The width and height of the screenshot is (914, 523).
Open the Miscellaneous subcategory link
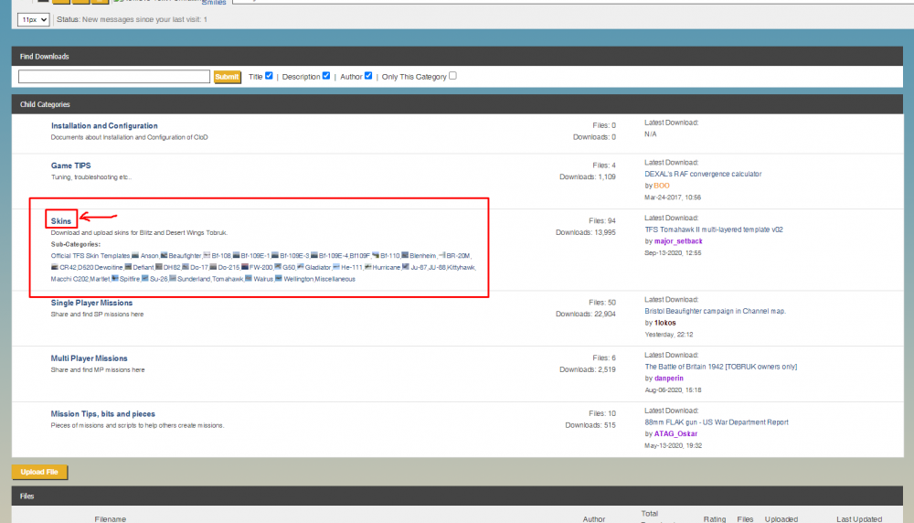coord(335,279)
